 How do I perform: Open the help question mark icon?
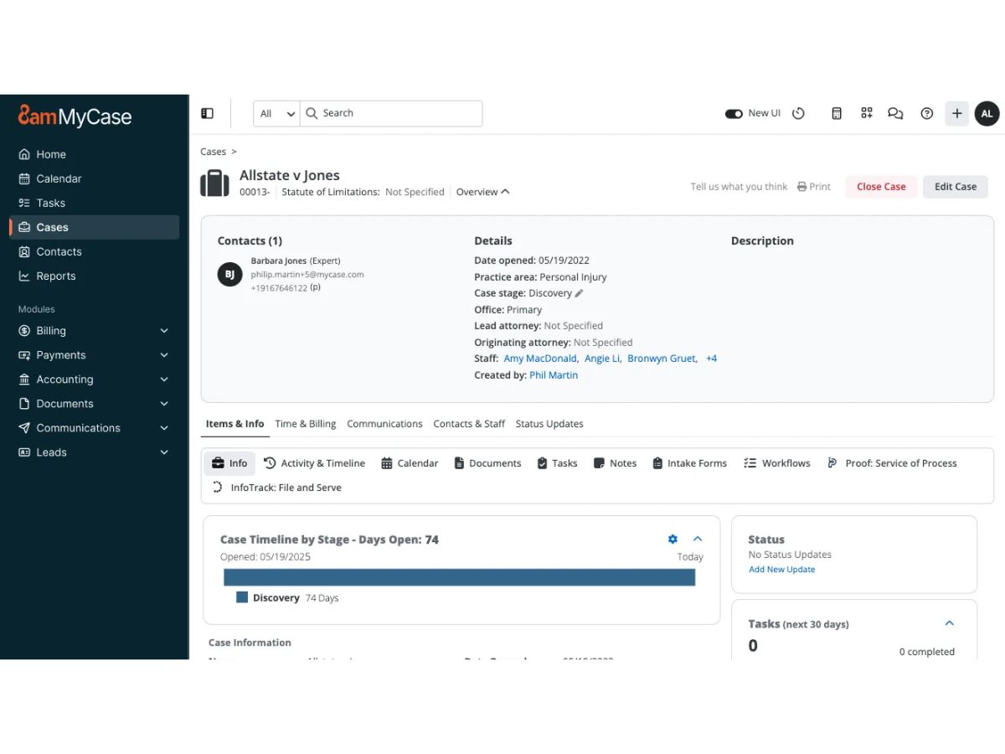coord(926,113)
